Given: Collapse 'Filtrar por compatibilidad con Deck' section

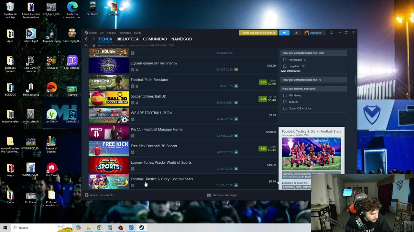Looking at the screenshot, I should (x=313, y=53).
